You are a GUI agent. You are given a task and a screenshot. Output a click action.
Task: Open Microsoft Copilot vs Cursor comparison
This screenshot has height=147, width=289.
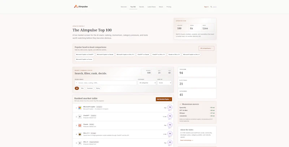[84, 59]
